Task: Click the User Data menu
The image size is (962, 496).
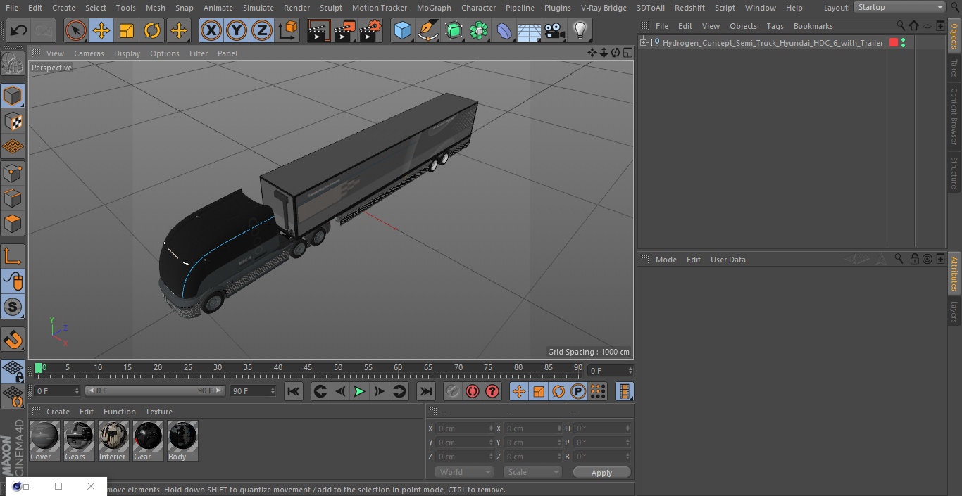Action: (x=727, y=260)
